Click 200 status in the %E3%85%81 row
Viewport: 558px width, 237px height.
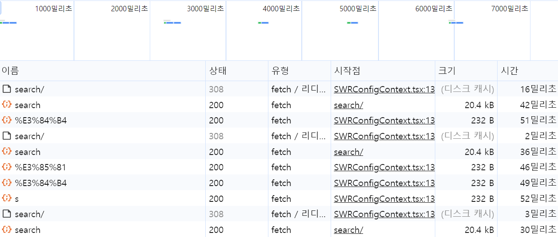[x=216, y=167]
